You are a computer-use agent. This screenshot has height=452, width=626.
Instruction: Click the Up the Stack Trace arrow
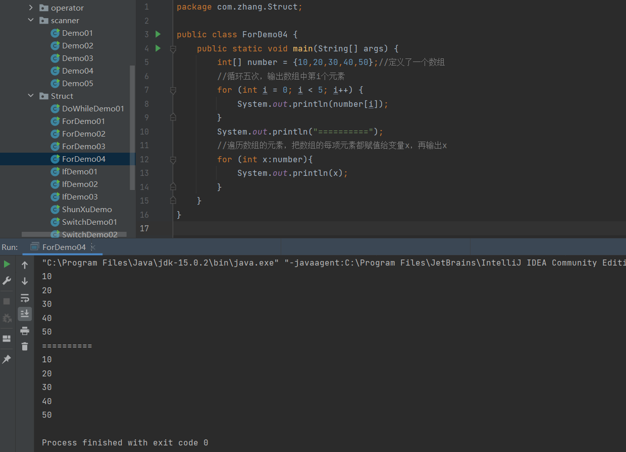point(25,265)
